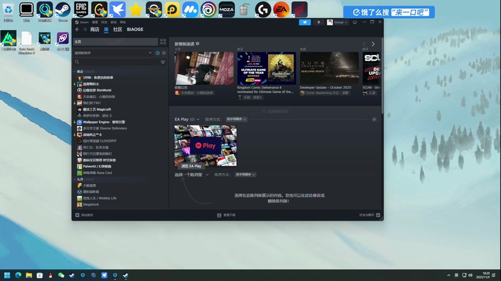The width and height of the screenshot is (501, 281).
Task: Click the Steam library vertical scrollbar
Action: (382, 76)
